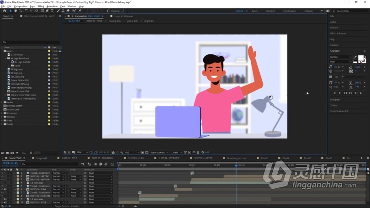Image resolution: width=370 pixels, height=208 pixels.
Task: Open the Active Camera dropdown
Action: [x=159, y=153]
